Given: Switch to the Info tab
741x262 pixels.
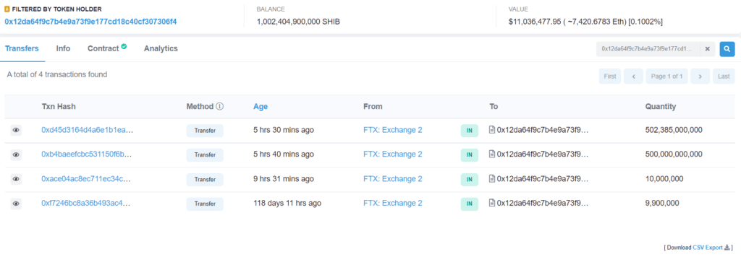Looking at the screenshot, I should pyautogui.click(x=63, y=48).
